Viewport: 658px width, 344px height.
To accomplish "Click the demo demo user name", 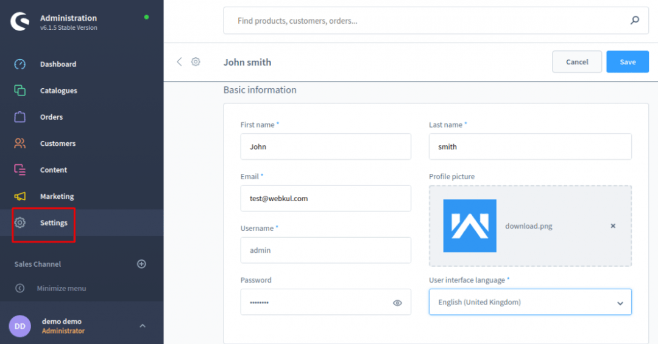I will pos(62,322).
